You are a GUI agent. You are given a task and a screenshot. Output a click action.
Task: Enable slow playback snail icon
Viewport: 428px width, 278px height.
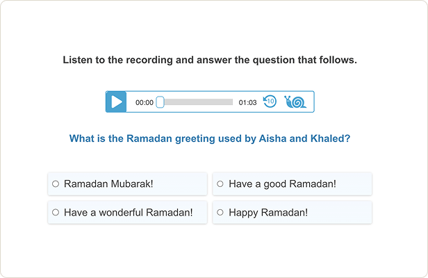click(295, 102)
